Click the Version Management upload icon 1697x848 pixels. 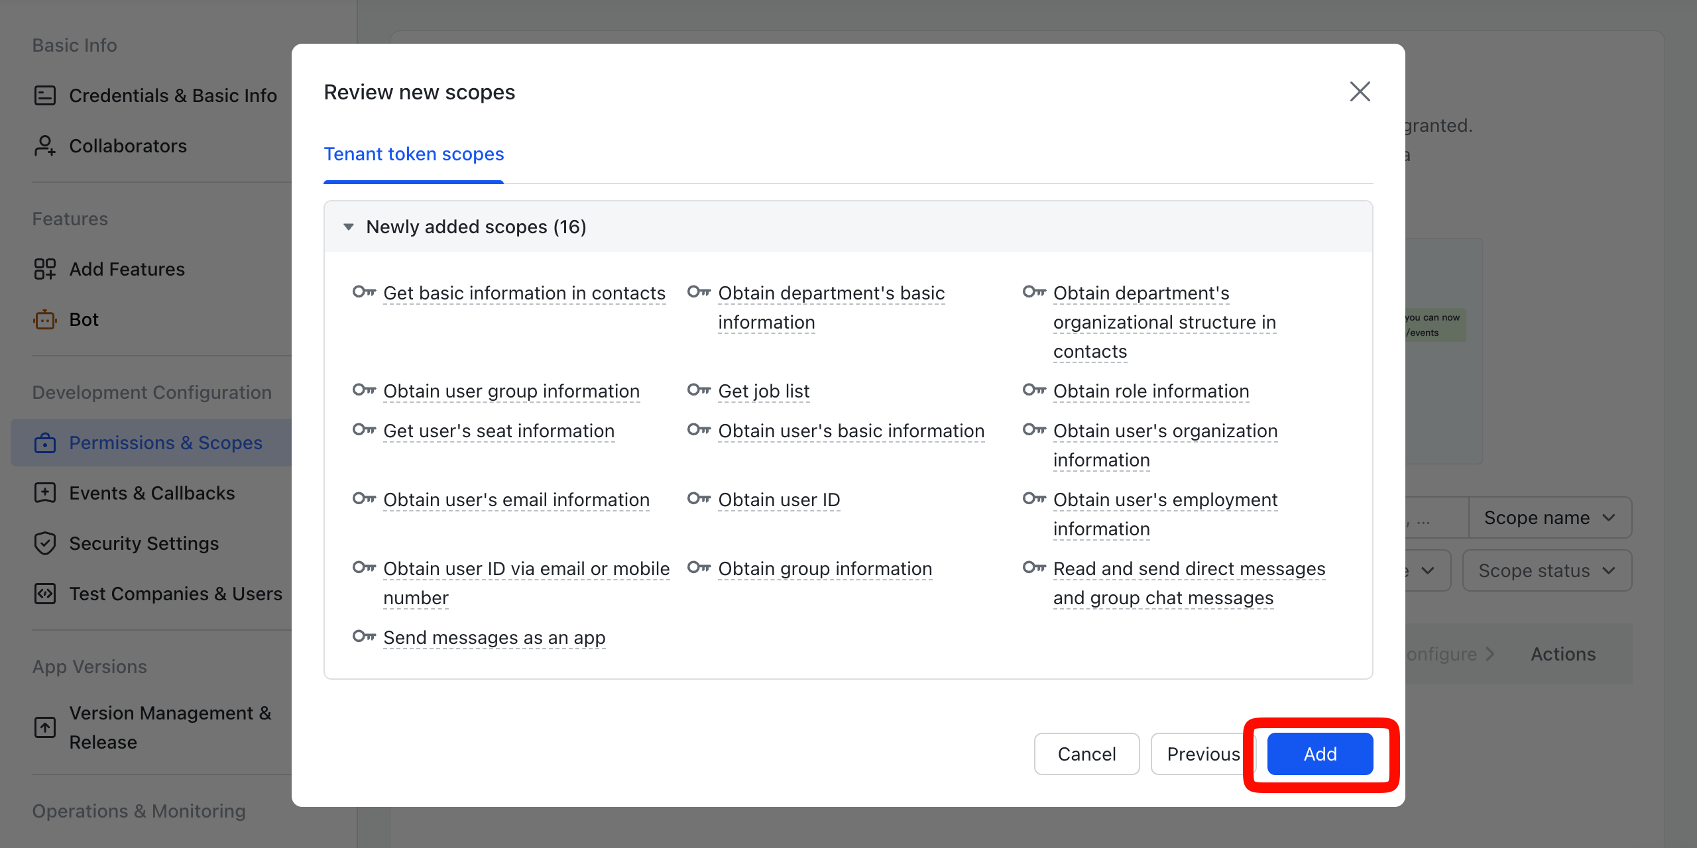pyautogui.click(x=44, y=727)
